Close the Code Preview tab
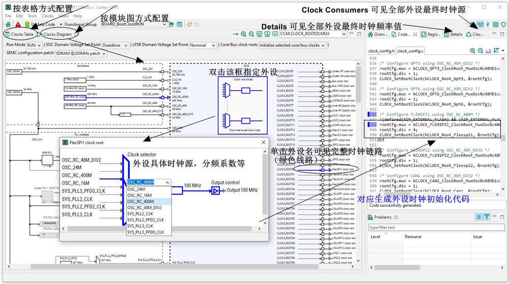The width and height of the screenshot is (509, 284). coord(415,34)
